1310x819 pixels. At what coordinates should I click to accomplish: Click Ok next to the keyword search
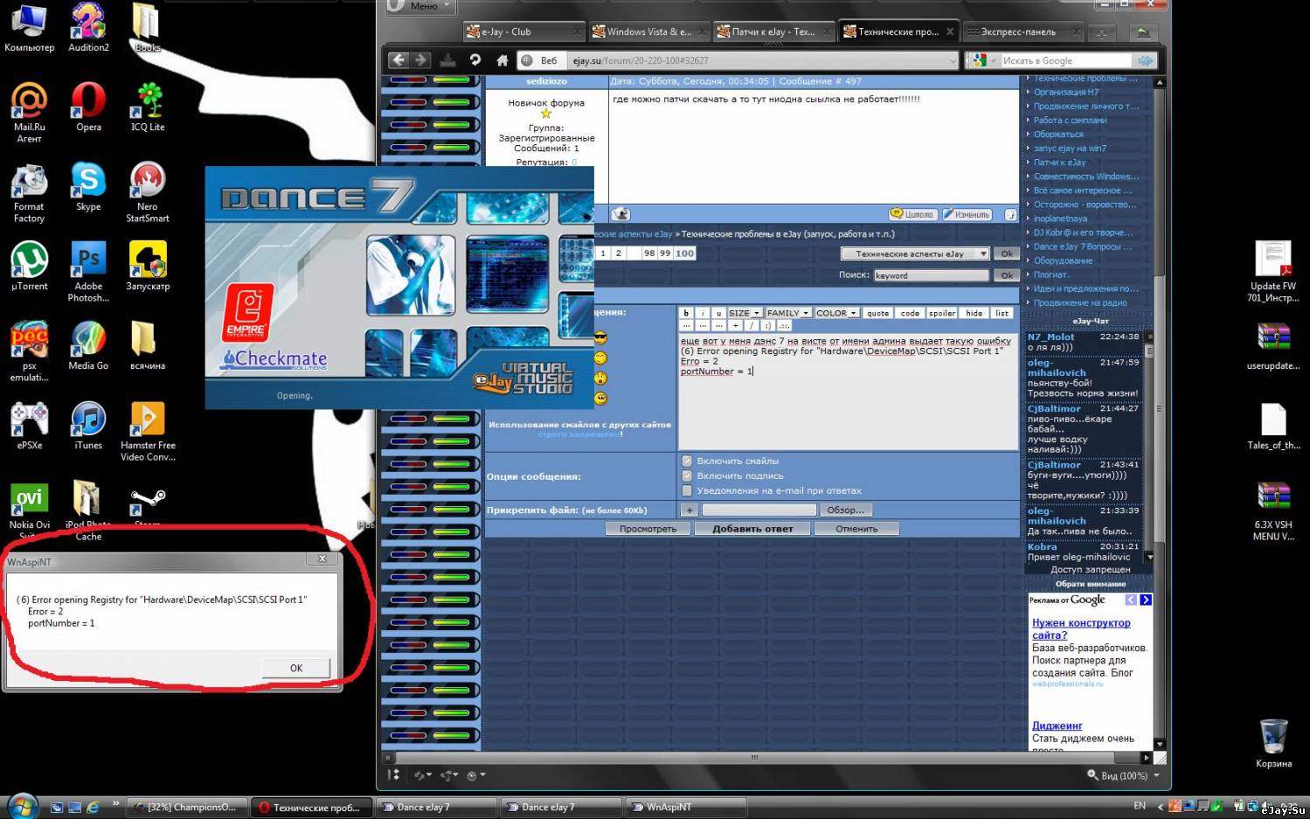click(1007, 275)
